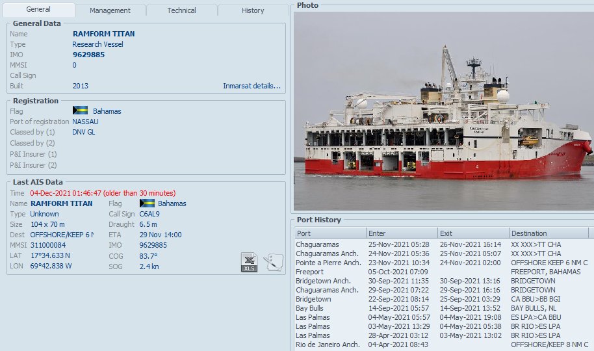This screenshot has height=351, width=594.
Task: Switch to the General tab
Action: pyautogui.click(x=38, y=10)
